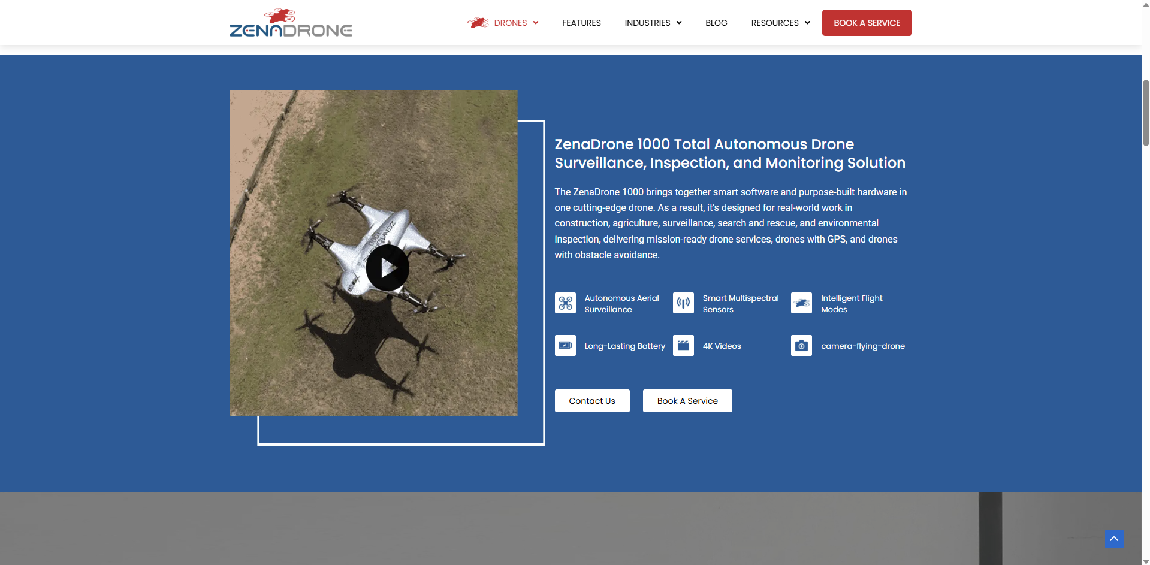The height and width of the screenshot is (565, 1150).
Task: Click the Intelligent Flight Modes text
Action: (x=852, y=304)
